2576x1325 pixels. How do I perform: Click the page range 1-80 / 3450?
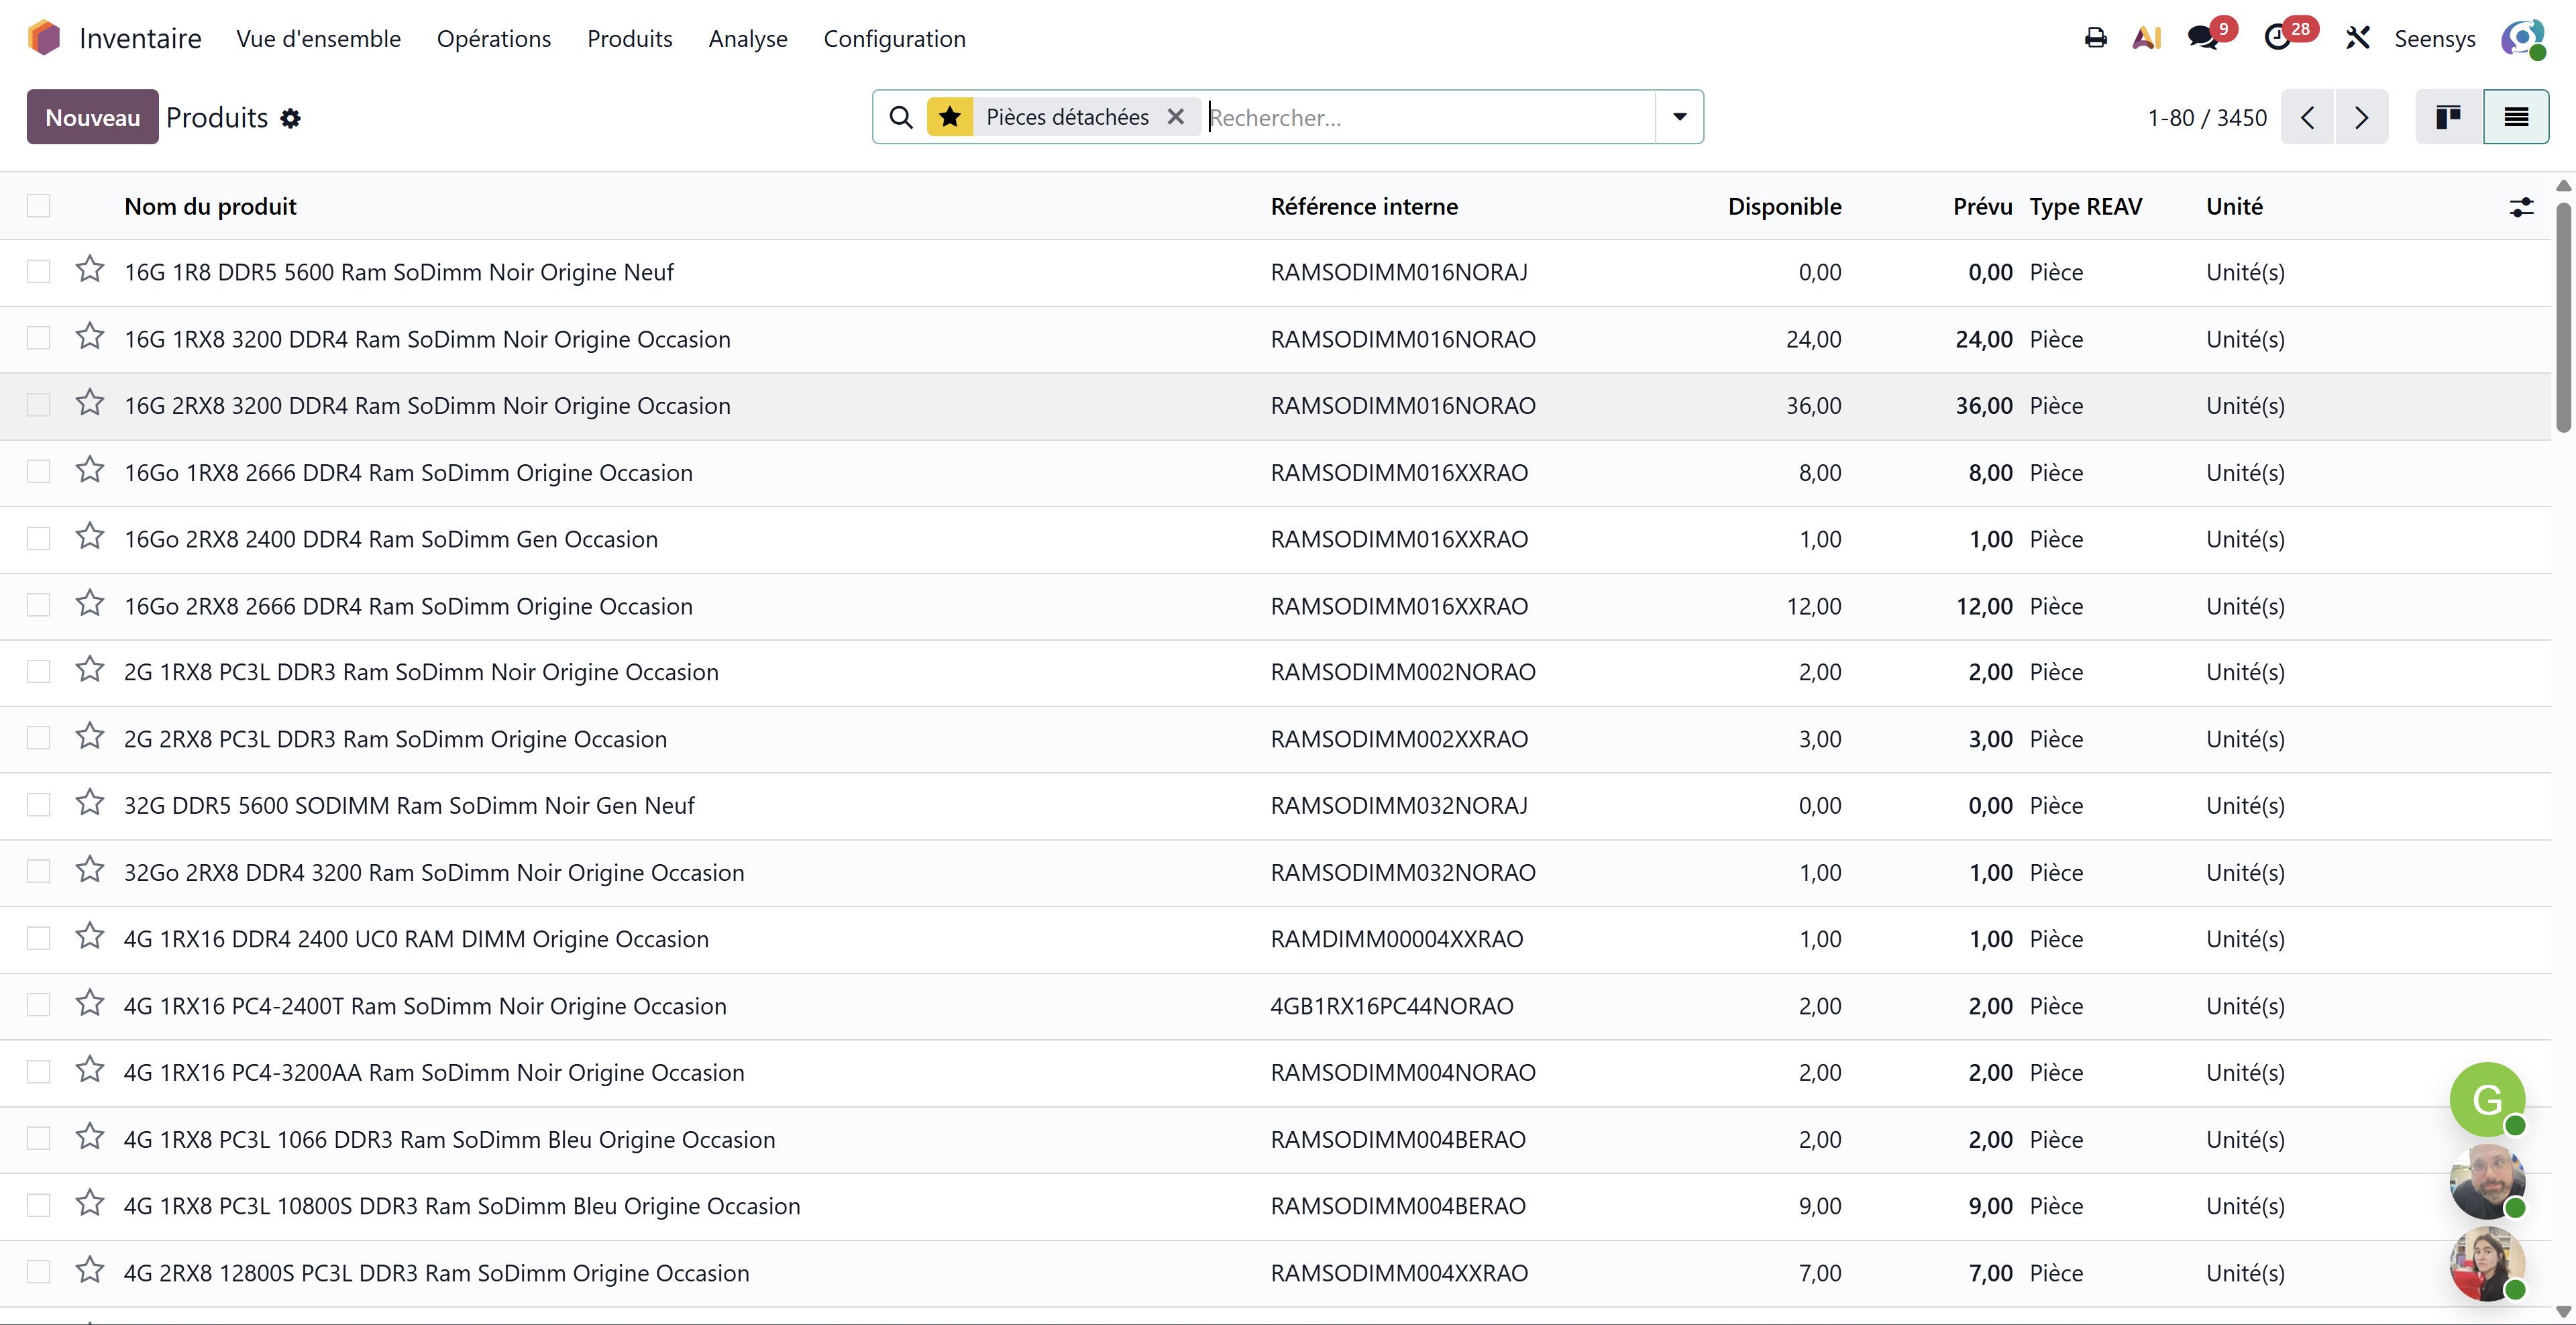pos(2207,117)
